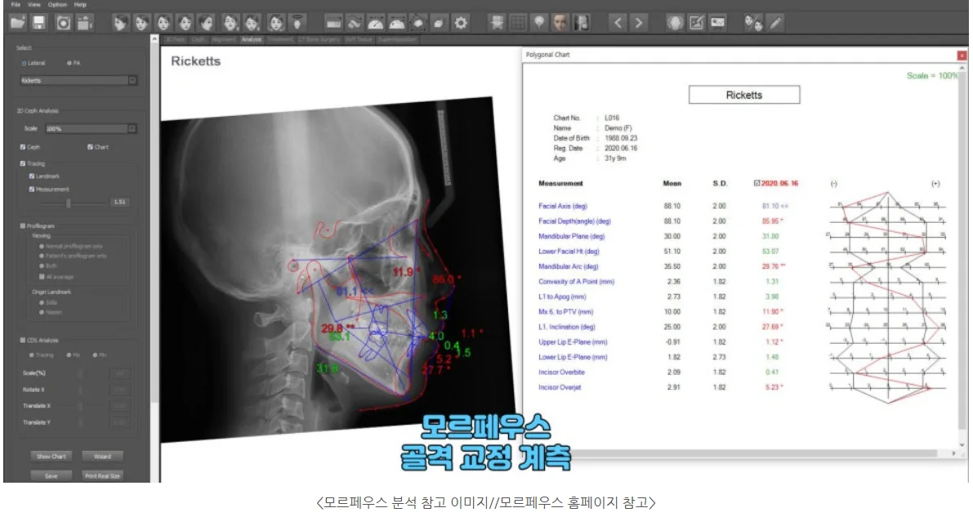Click the monitor presentation icon
The width and height of the screenshot is (973, 517).
[x=718, y=24]
